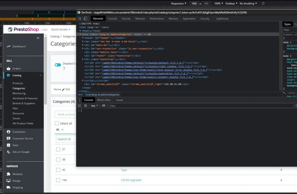Image resolution: width=297 pixels, height=194 pixels.
Task: Expand the header element in the DOM tree
Action: (83, 38)
